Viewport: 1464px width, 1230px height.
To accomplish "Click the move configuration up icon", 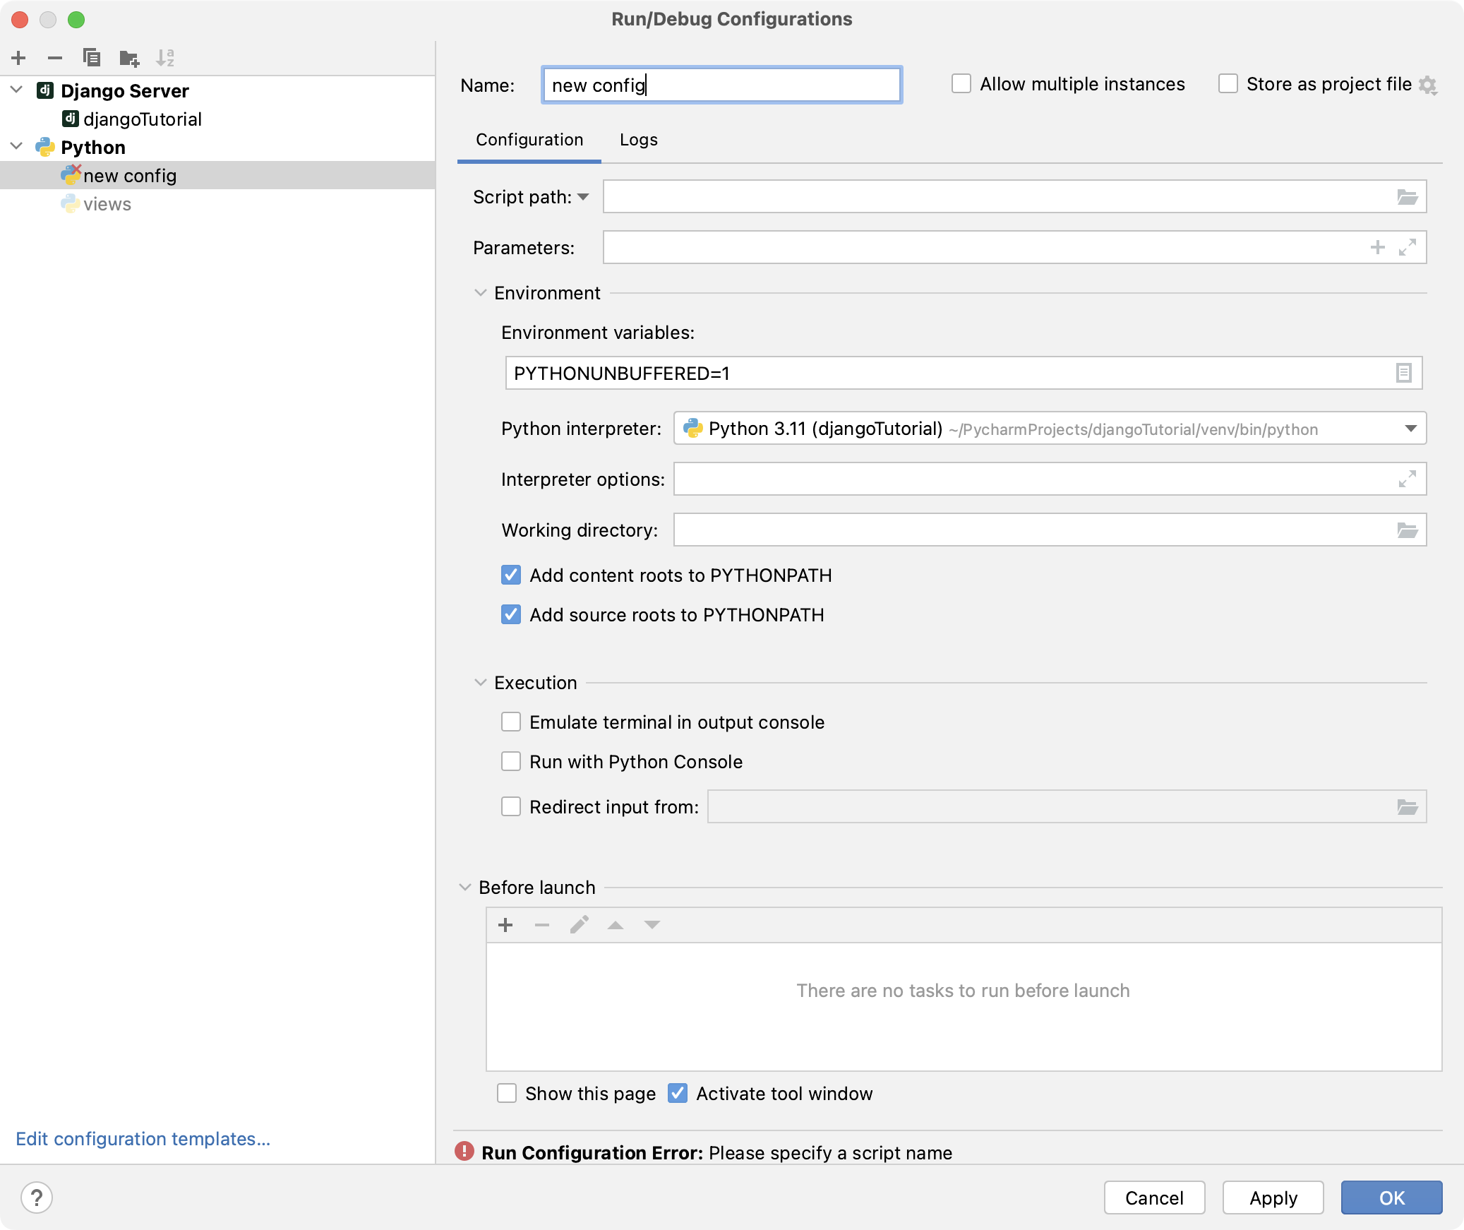I will point(616,925).
